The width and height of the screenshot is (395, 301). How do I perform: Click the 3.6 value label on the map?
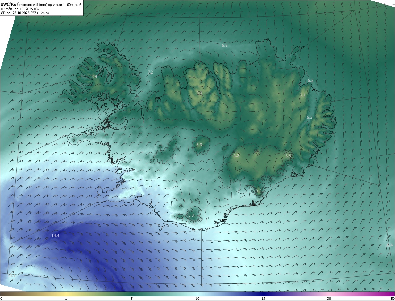pos(259,191)
